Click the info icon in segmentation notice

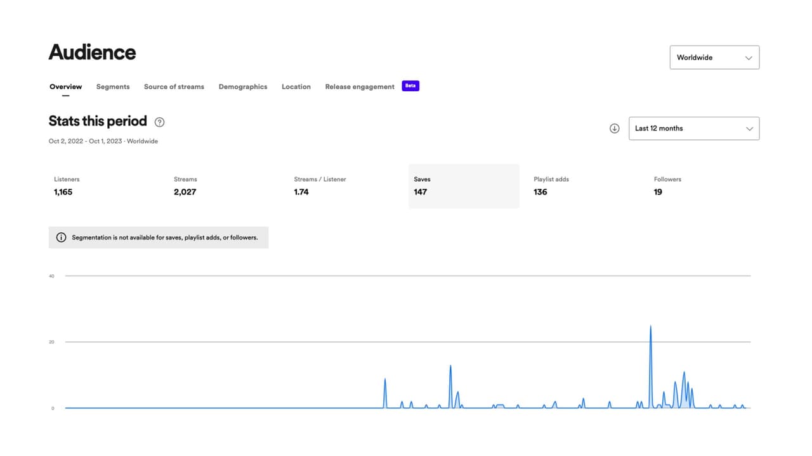coord(61,237)
